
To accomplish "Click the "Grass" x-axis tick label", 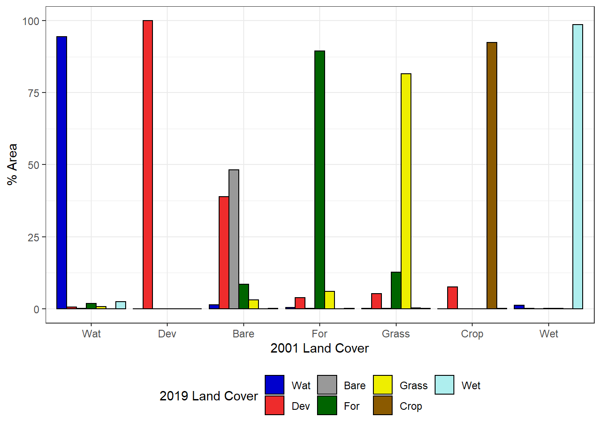I will (x=396, y=334).
